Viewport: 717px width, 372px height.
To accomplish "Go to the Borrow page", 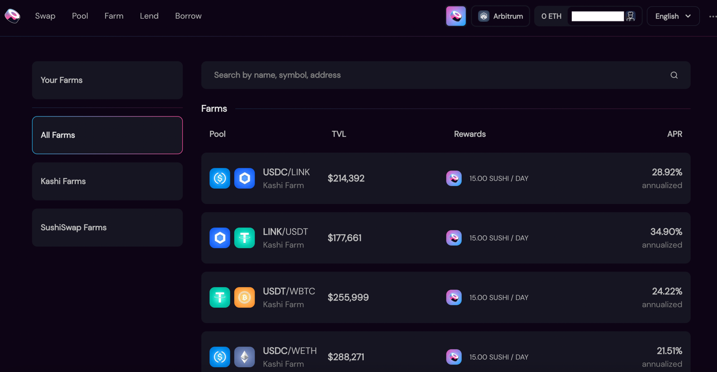I will (x=188, y=16).
